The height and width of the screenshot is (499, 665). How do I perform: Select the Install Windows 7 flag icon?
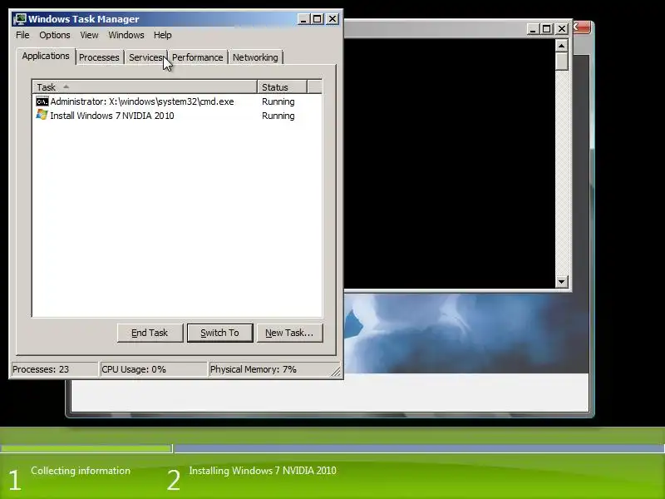point(42,115)
